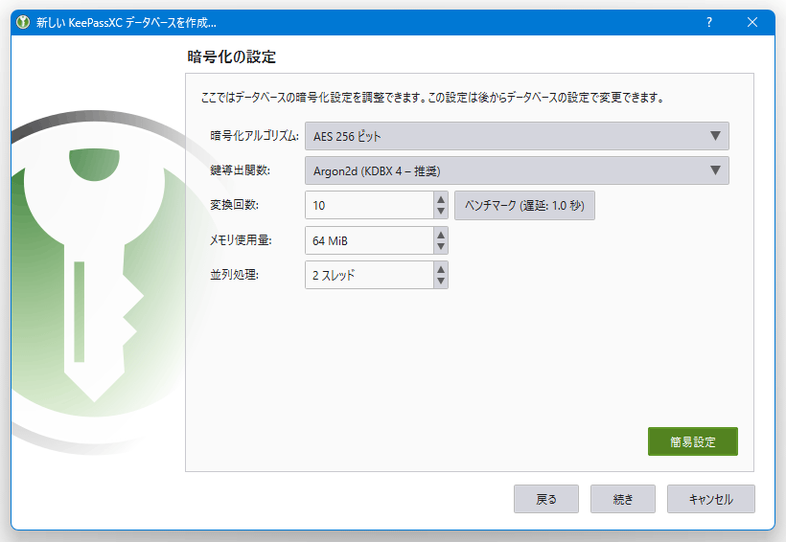
Task: Decrease 並列処理 threads with down arrow
Action: 441,281
